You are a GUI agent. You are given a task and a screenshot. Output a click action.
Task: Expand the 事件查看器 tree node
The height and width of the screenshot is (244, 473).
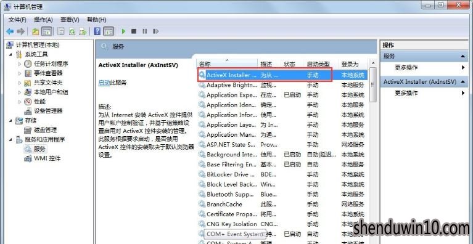point(20,73)
